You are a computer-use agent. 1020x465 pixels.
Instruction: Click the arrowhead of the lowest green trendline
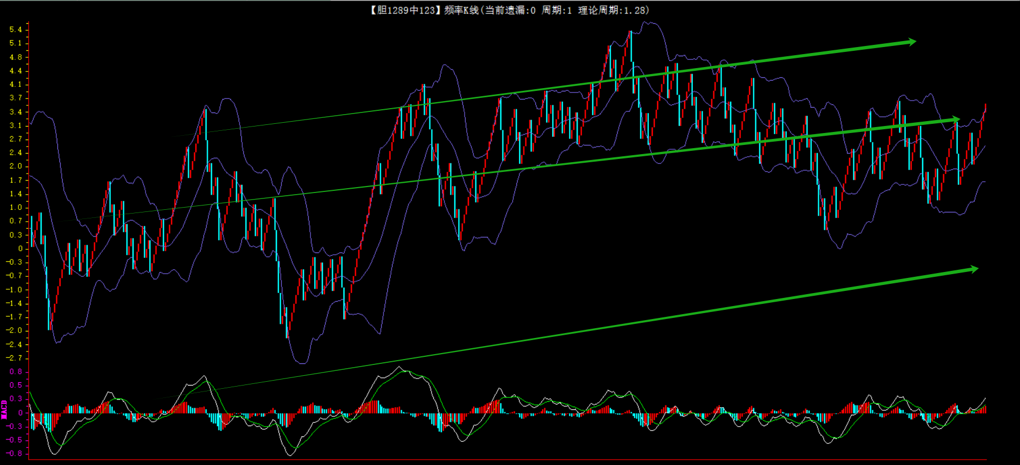(974, 269)
